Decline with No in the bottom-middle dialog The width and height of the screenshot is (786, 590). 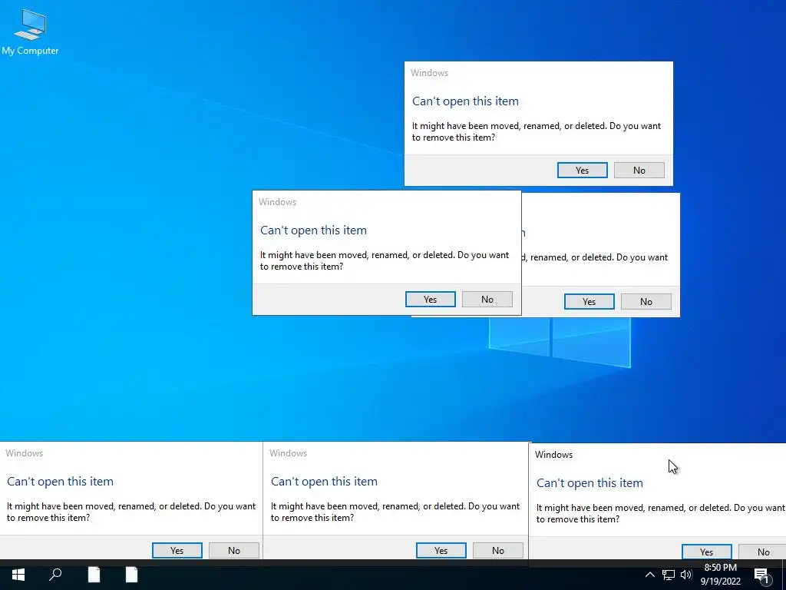point(497,550)
